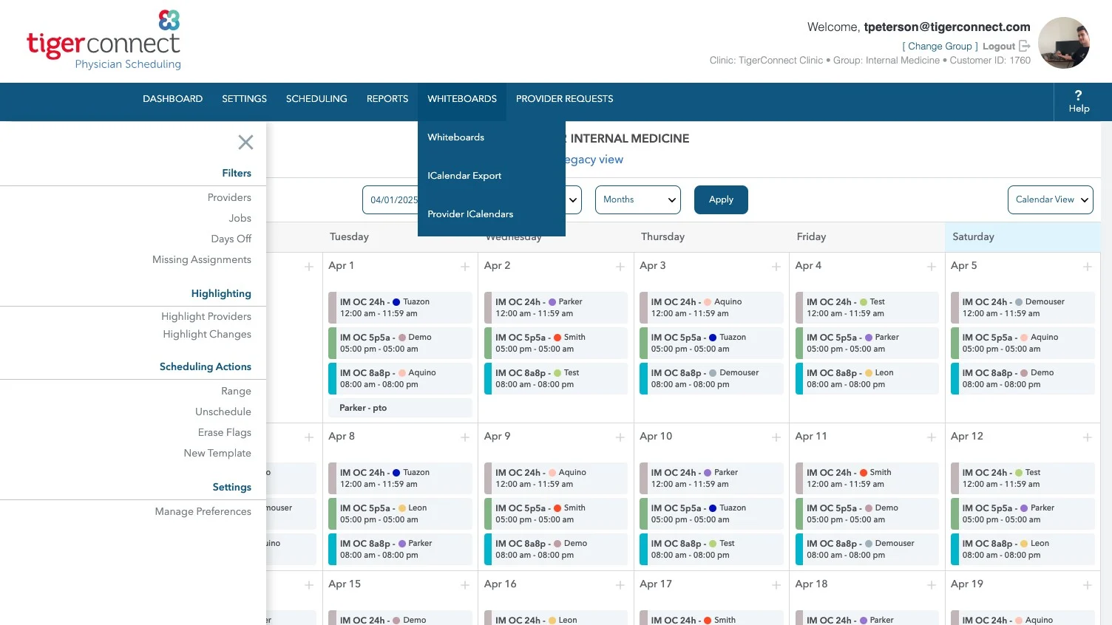Open Apr 10 IM OC 8a8p Test shift

(711, 549)
